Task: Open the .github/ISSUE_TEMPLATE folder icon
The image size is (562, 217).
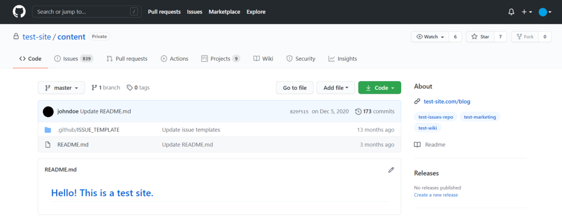Action: (48, 130)
